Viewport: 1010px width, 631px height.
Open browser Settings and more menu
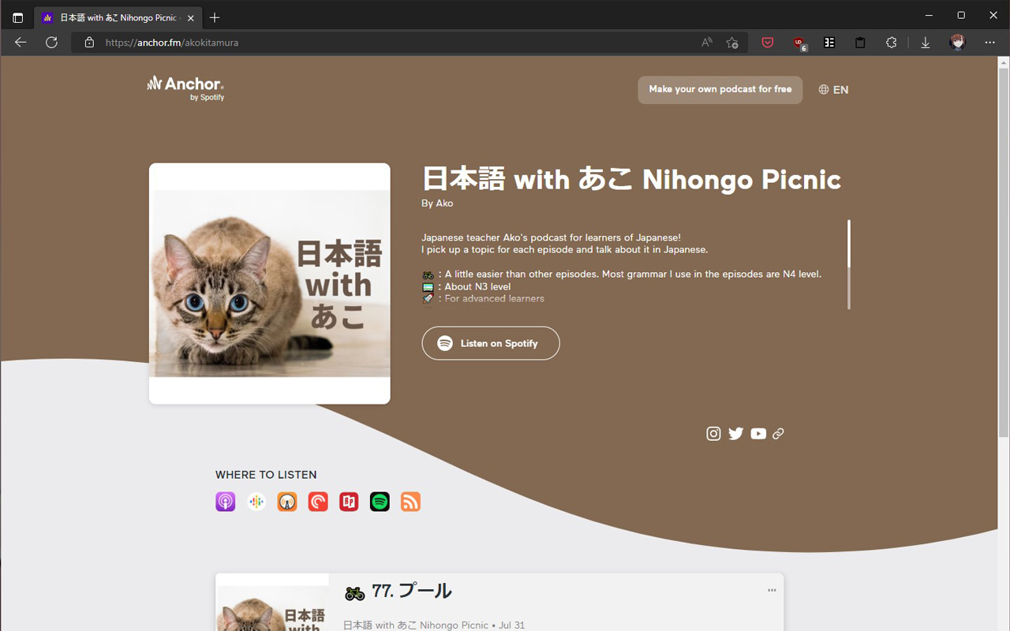pos(989,43)
